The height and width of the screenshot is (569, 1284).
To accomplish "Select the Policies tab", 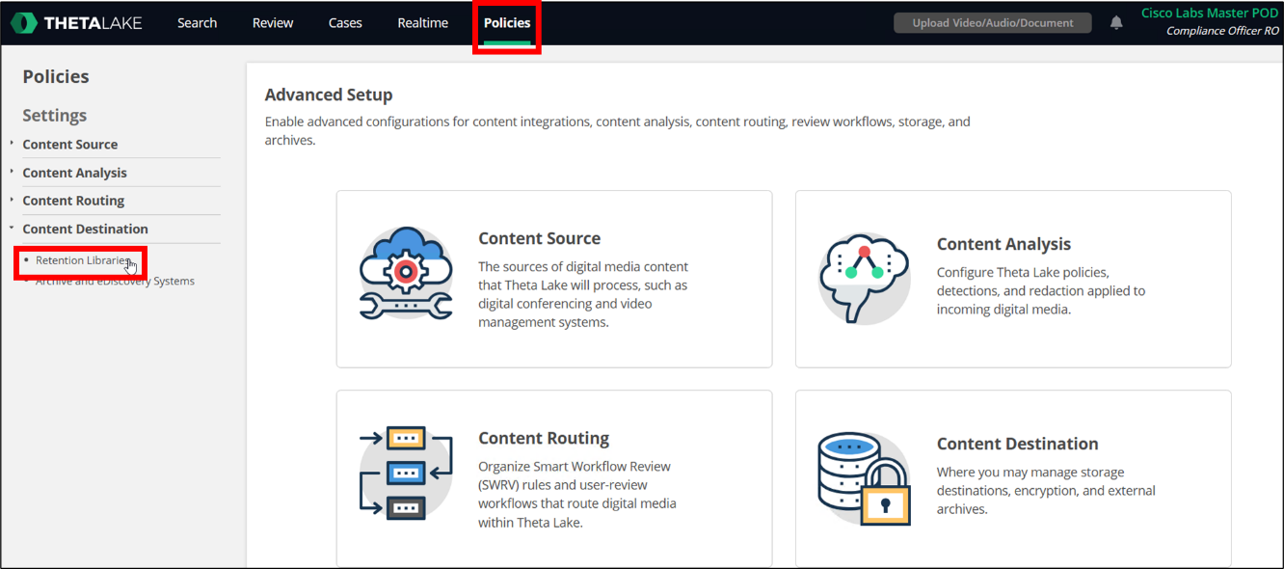I will 507,23.
